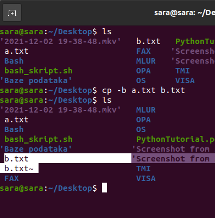Click unhighlighted 'Screenshot from beside 'Baze podataka'
This screenshot has width=215, height=218.
(x=171, y=149)
